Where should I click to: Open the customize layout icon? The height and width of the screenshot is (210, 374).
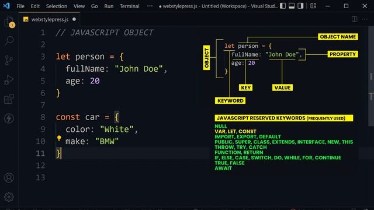[x=313, y=6]
